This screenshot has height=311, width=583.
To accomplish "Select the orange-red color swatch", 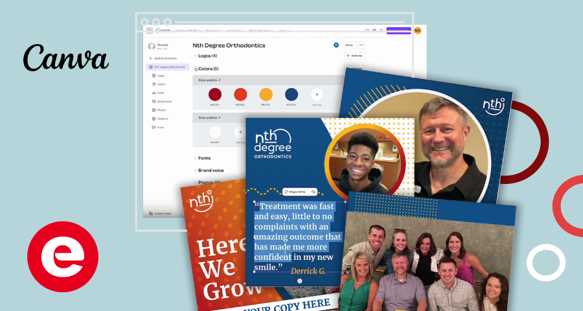I will pyautogui.click(x=240, y=95).
